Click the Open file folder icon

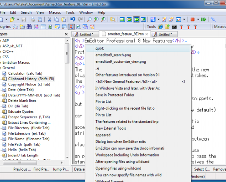(12, 20)
